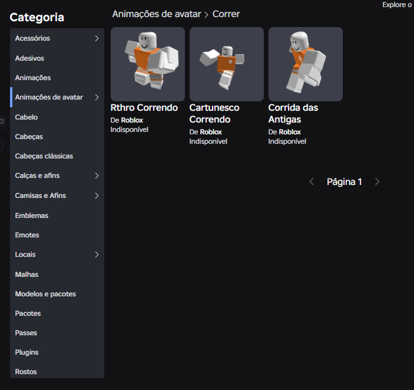Open the Acessórios category
Viewport: 414px width, 390px height.
(x=57, y=38)
